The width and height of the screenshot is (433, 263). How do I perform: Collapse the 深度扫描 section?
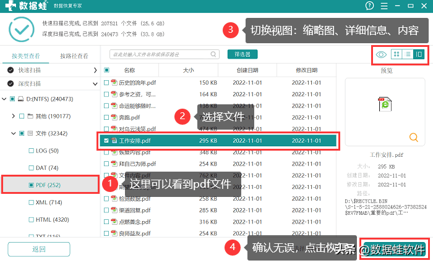[x=95, y=83]
